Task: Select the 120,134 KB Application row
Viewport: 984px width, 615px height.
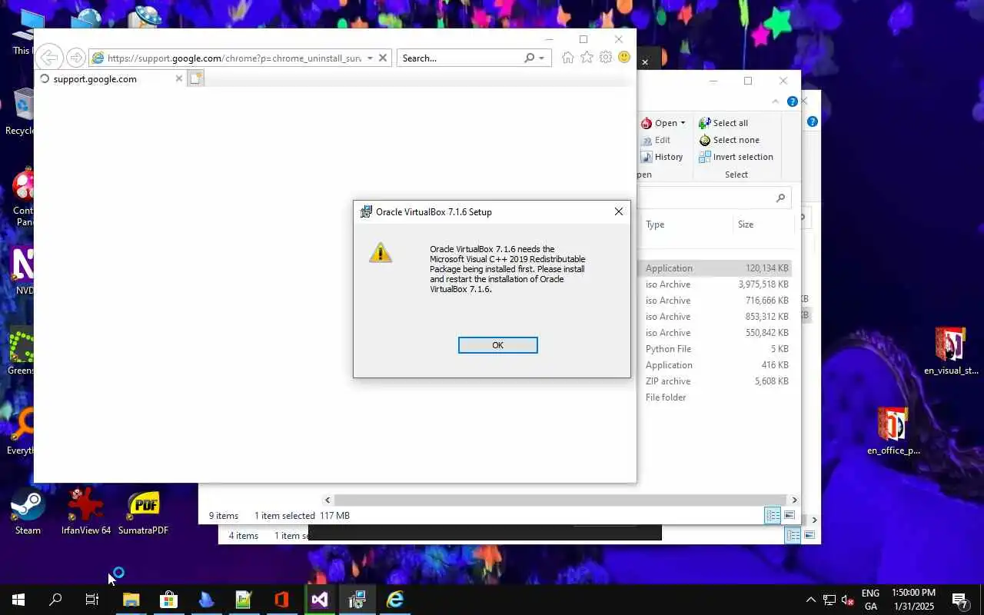Action: pyautogui.click(x=715, y=268)
